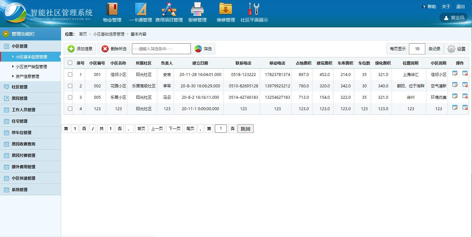Screen dimensions: 472x237
Task: Tick the select-all checkbox in table header
Action: (x=70, y=63)
